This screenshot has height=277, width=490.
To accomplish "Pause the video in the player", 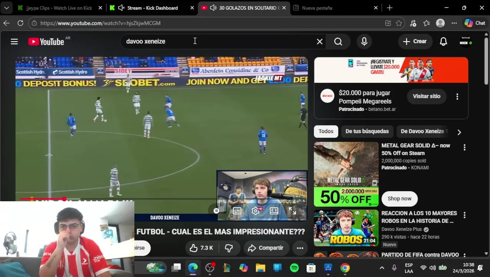I will [x=216, y=211].
